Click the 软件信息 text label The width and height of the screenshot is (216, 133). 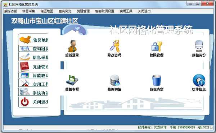[x=199, y=89]
